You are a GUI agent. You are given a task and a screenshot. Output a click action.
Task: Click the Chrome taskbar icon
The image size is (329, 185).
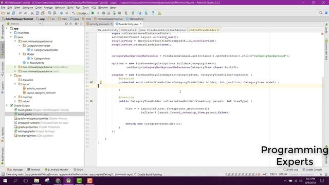58,180
